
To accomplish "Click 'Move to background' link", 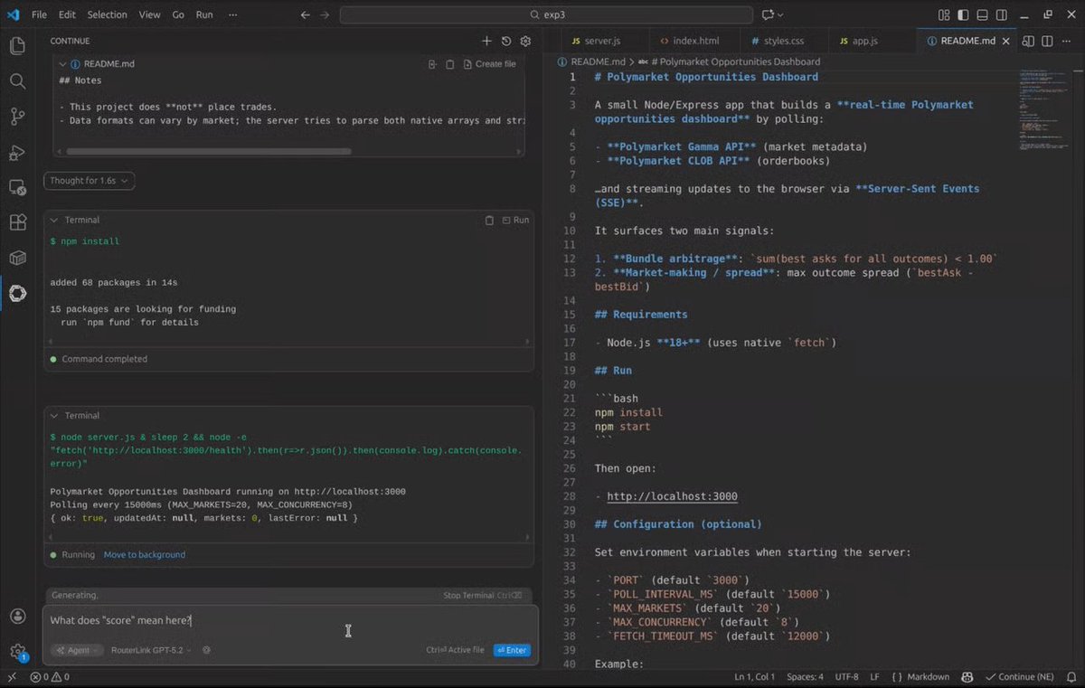I will 144,554.
